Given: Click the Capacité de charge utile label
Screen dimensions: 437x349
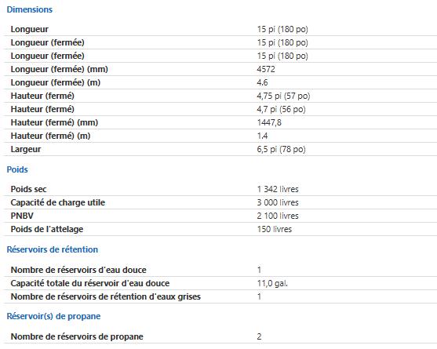Looking at the screenshot, I should pos(58,202).
